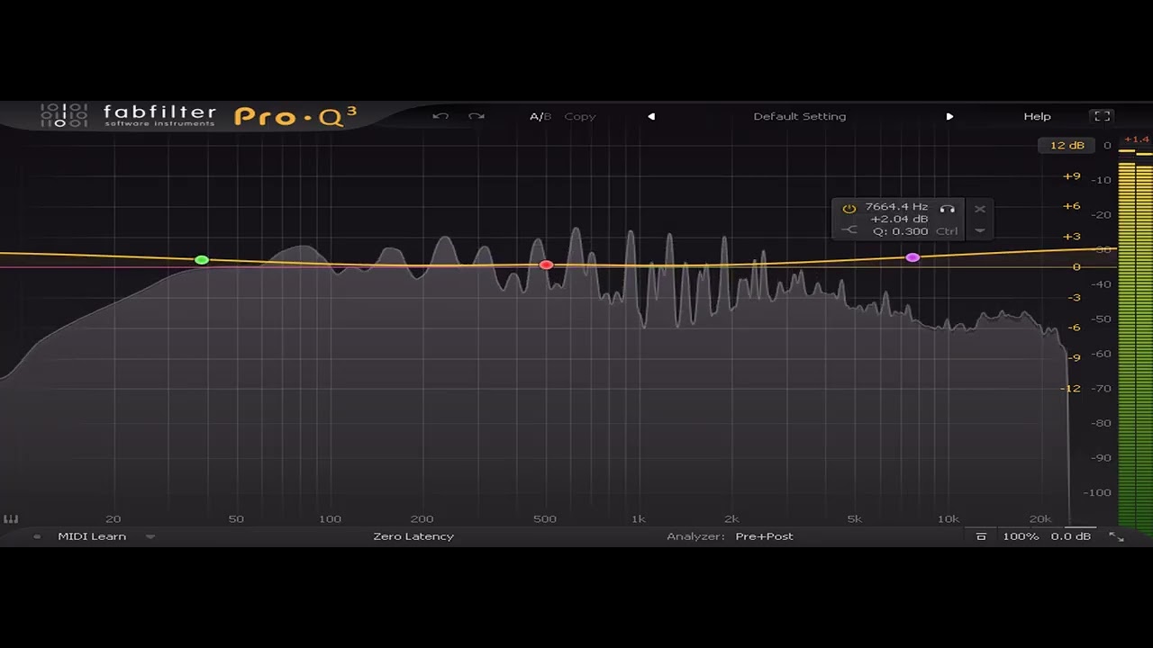This screenshot has width=1153, height=648.
Task: Select the purple EQ band node
Action: click(x=912, y=257)
